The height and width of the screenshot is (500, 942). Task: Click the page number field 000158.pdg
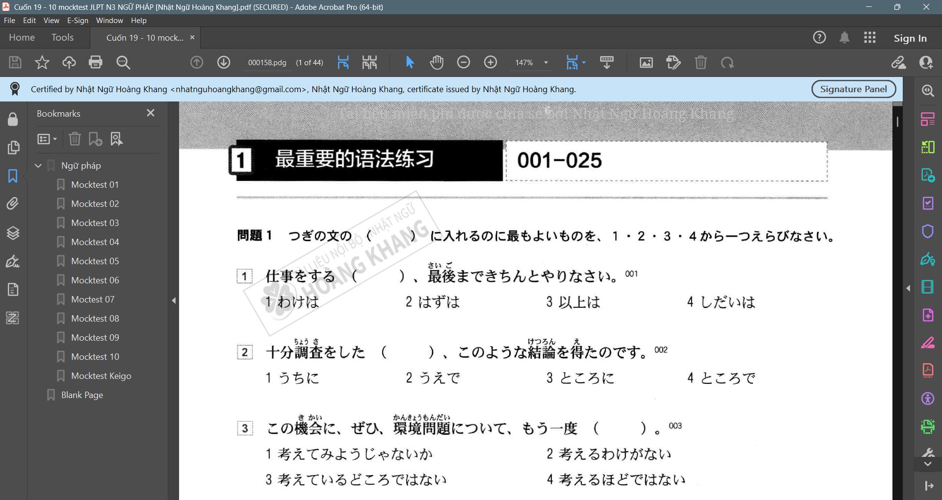[x=267, y=63]
